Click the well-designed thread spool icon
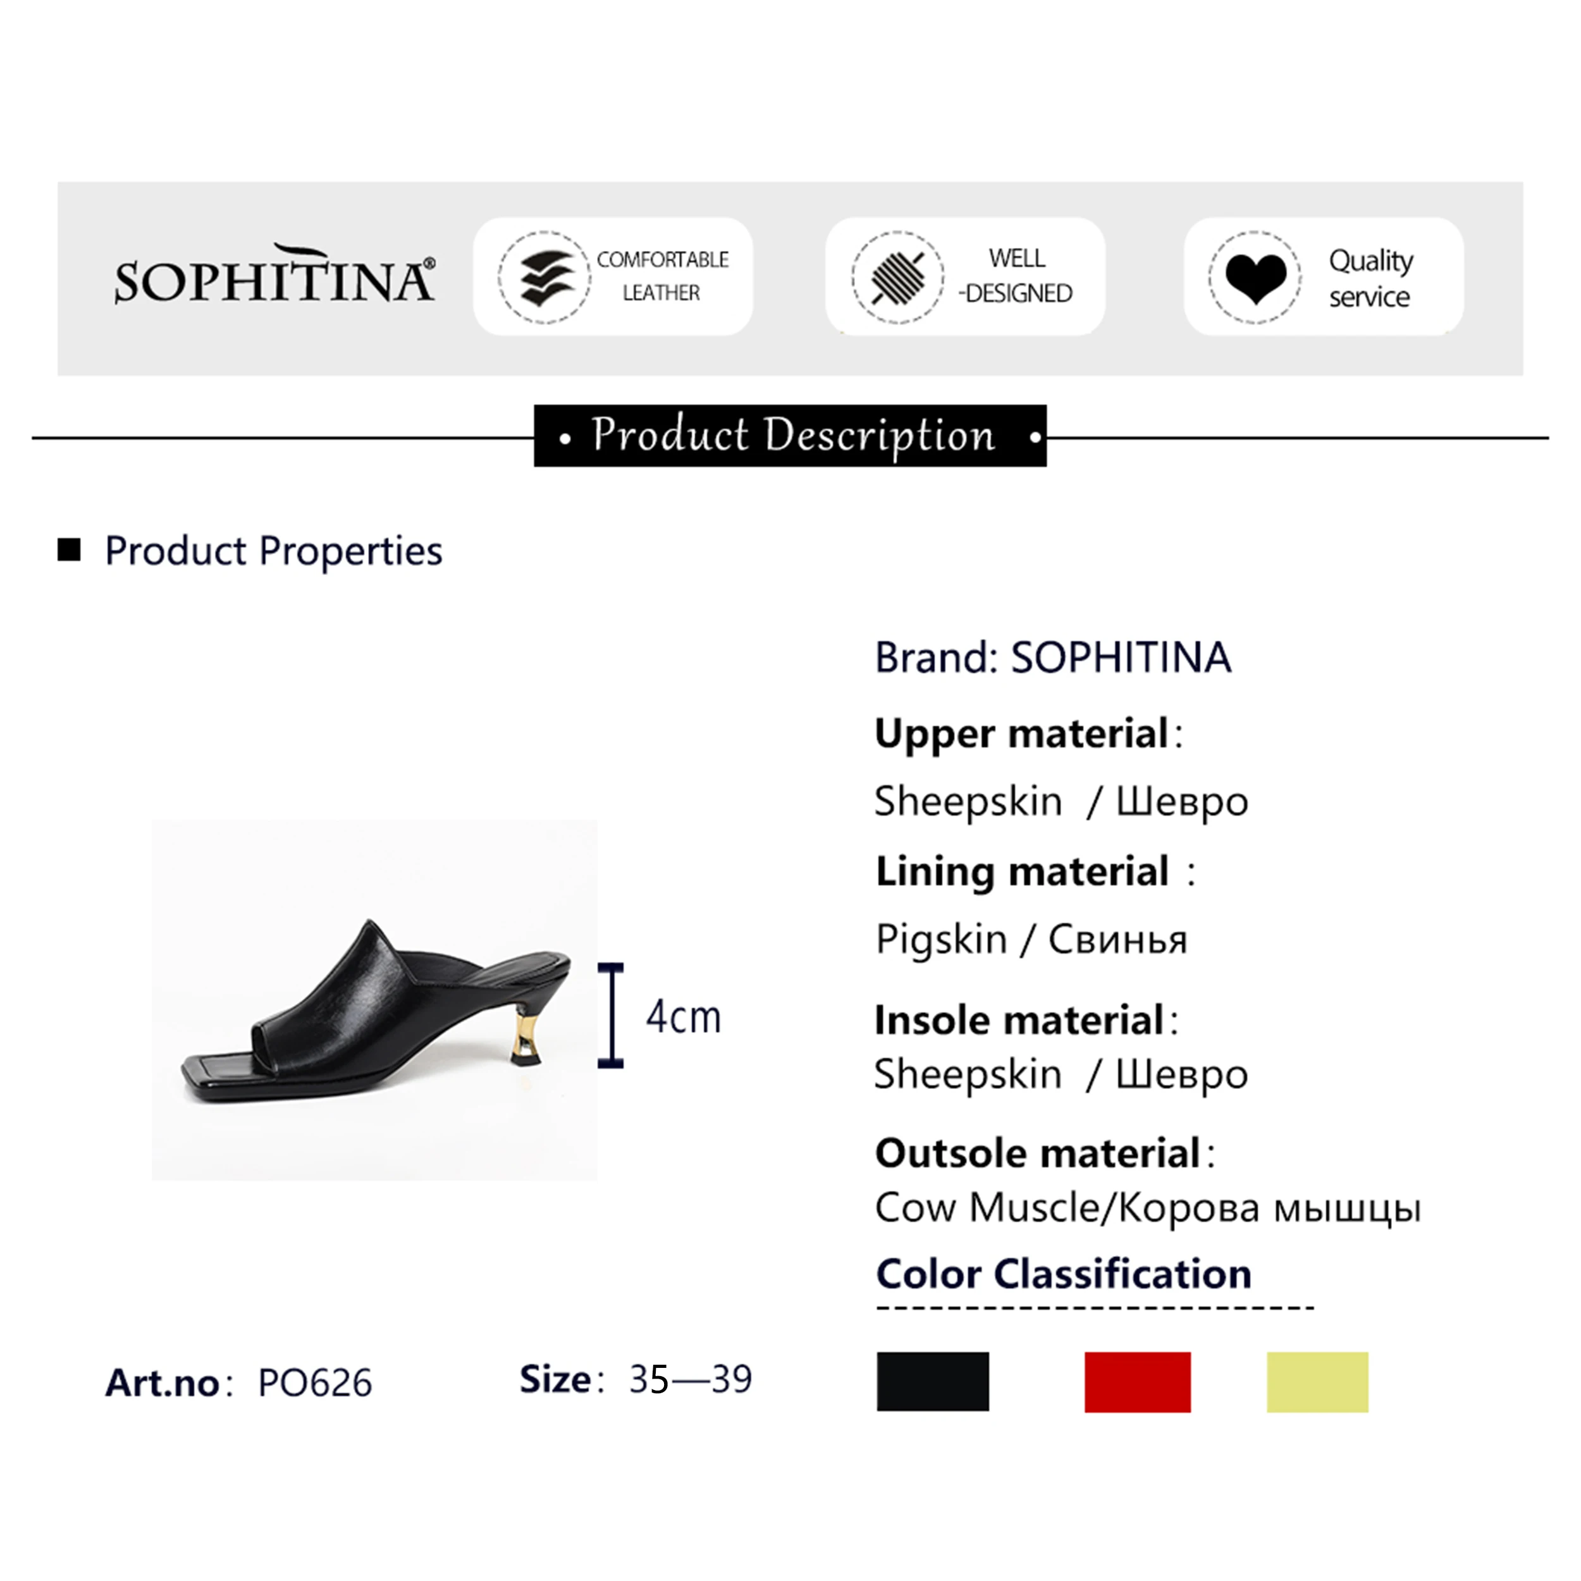Viewport: 1581px width, 1581px height. tap(898, 276)
